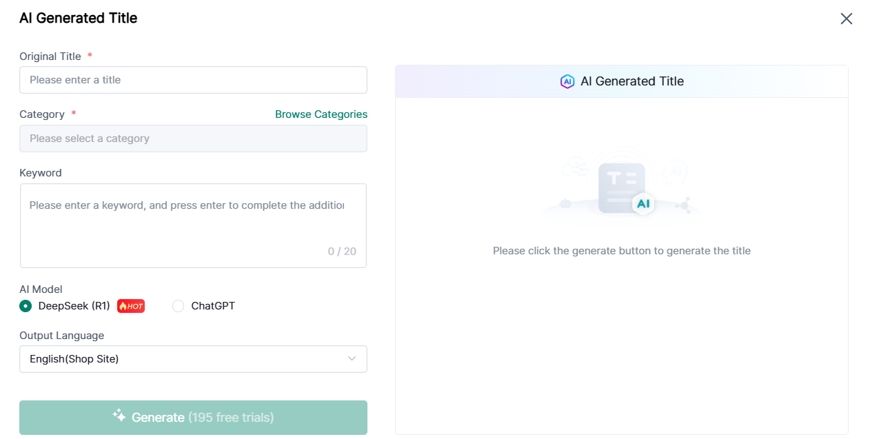This screenshot has width=870, height=439.
Task: Click the AI Model section label
Action: (39, 289)
